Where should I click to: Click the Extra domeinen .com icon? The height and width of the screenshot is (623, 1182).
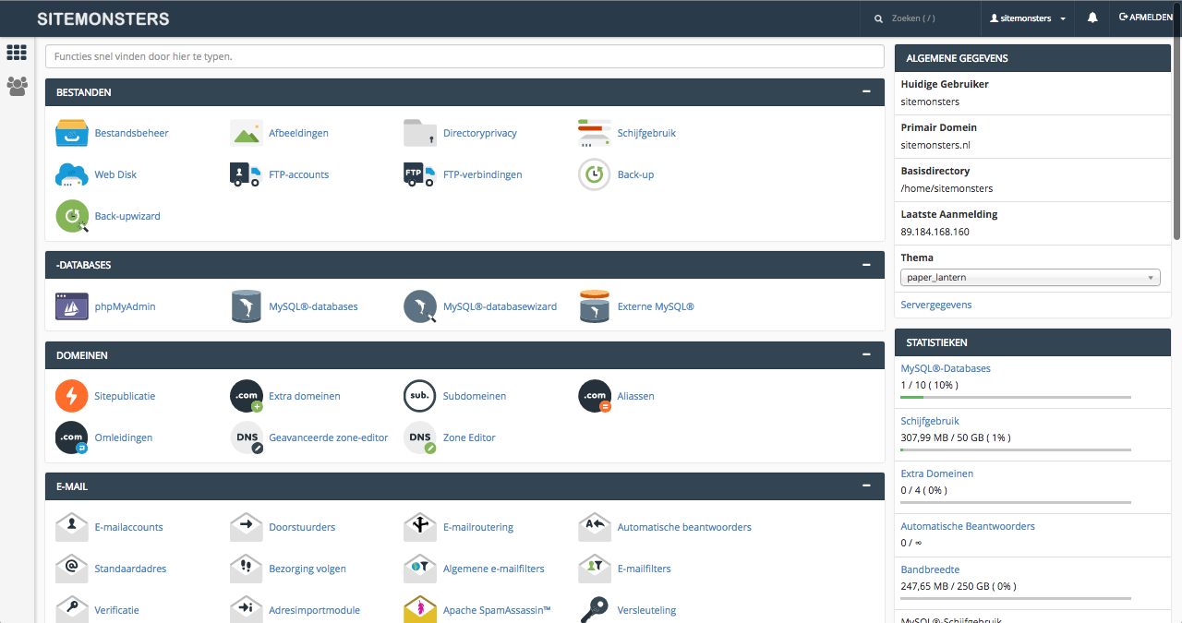pos(246,396)
